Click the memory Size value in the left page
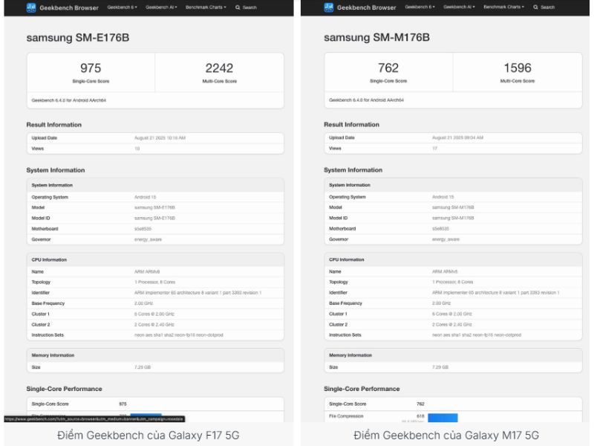The width and height of the screenshot is (594, 446). [143, 367]
